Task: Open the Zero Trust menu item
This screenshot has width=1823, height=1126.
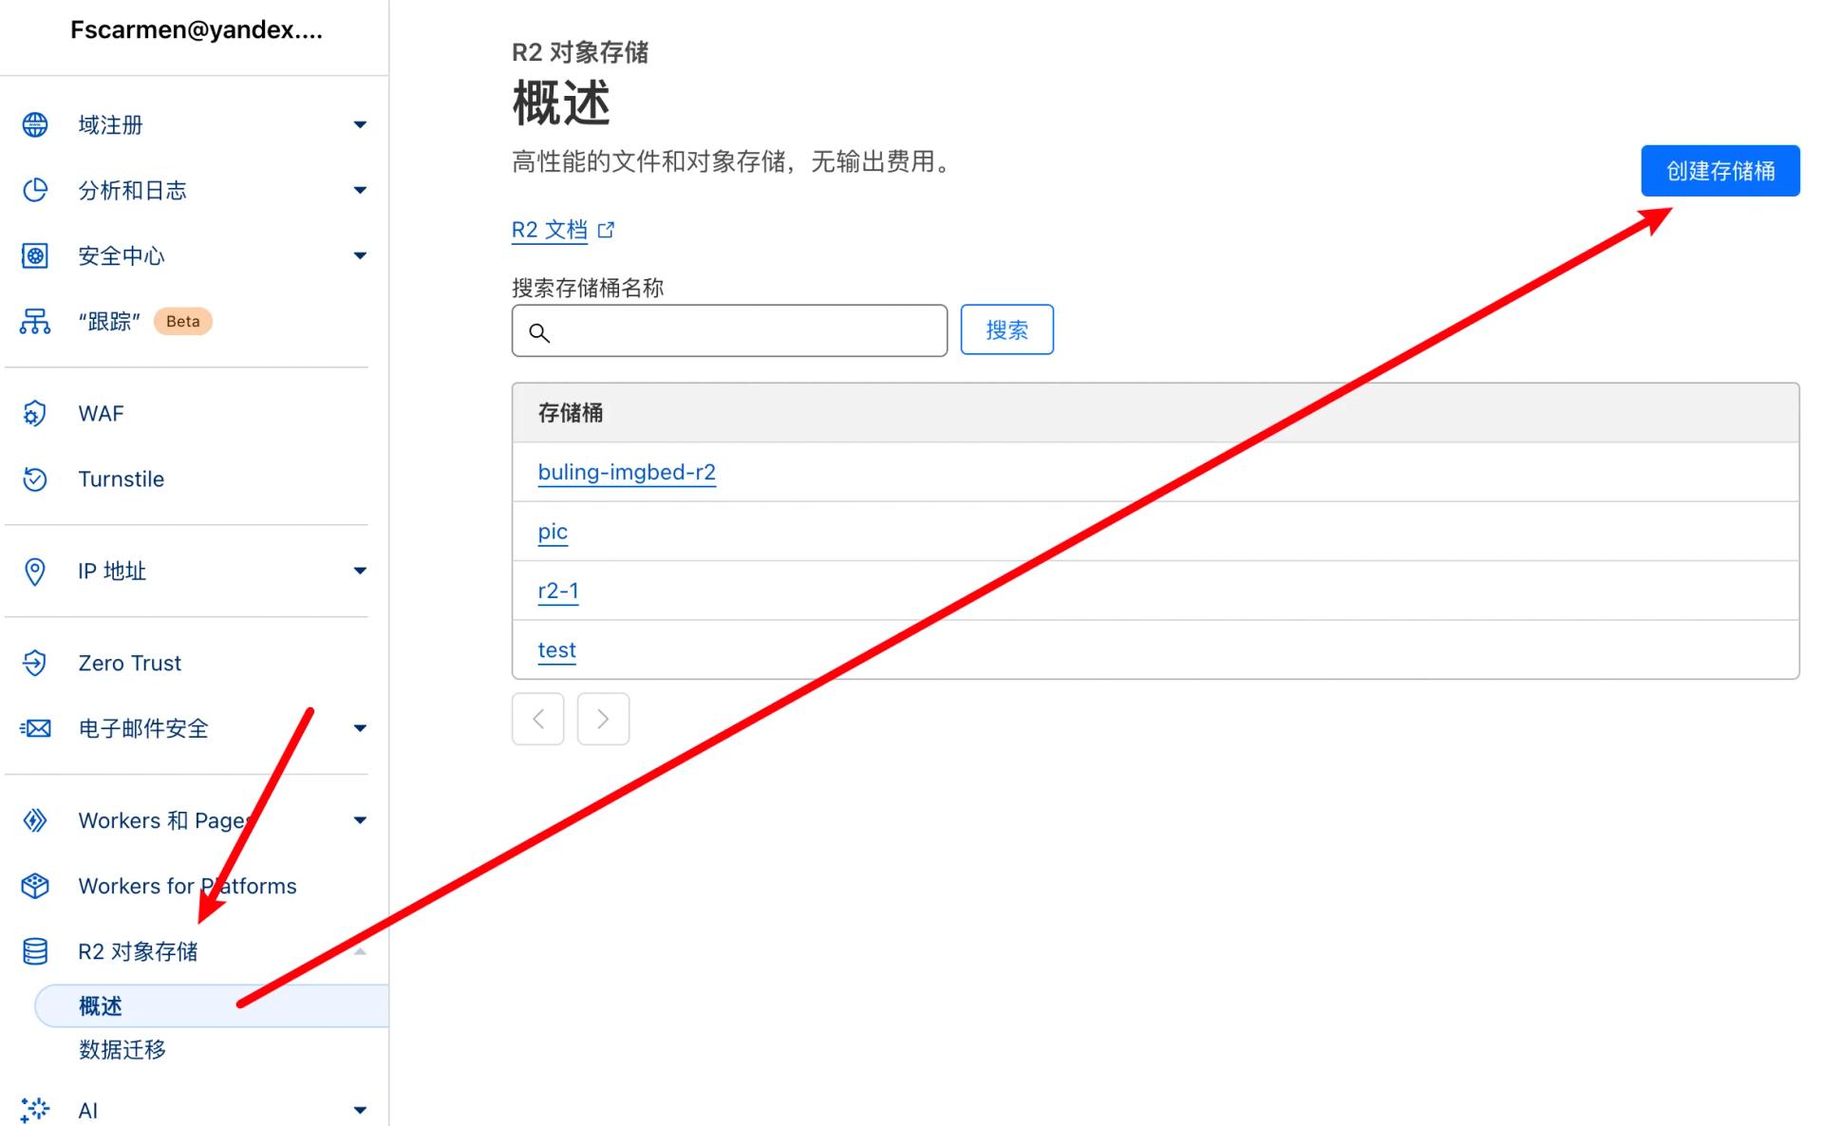Action: click(x=129, y=663)
